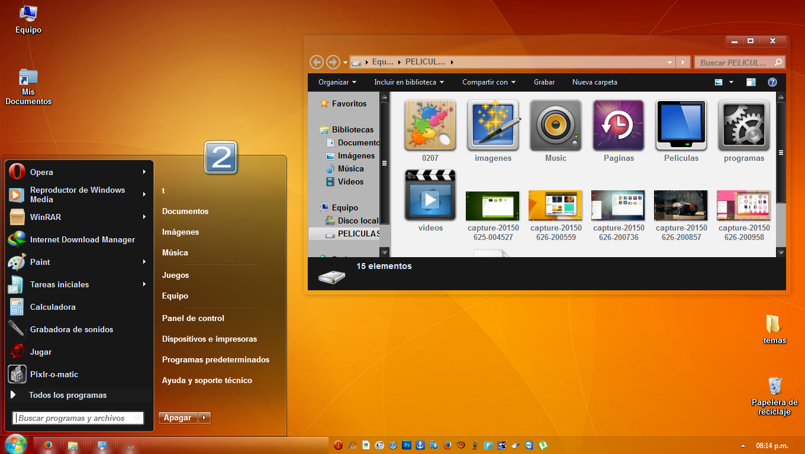Expand the Opera submenu arrow
Screen dimensions: 805x454
[x=143, y=172]
